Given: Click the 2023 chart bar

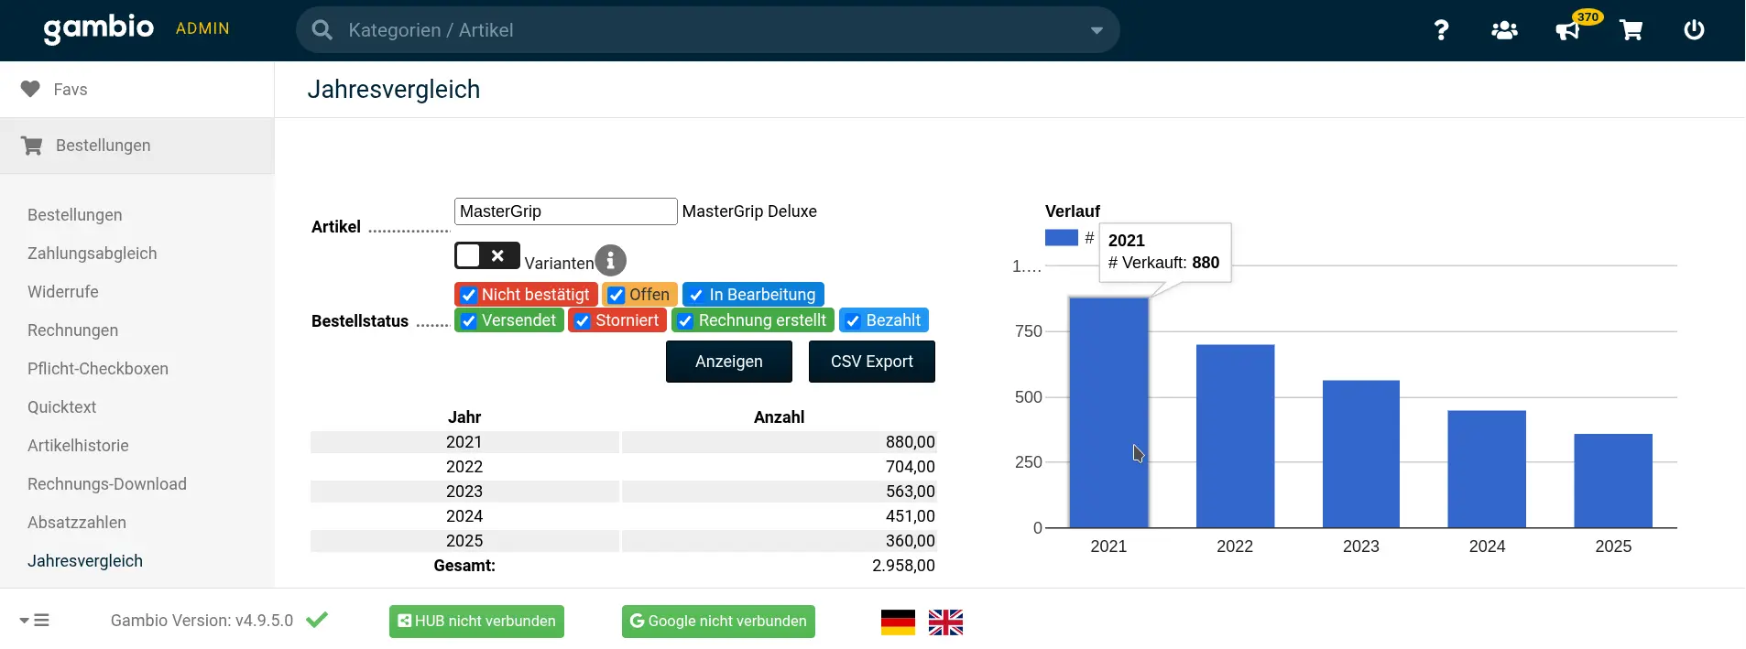Looking at the screenshot, I should click(x=1361, y=454).
